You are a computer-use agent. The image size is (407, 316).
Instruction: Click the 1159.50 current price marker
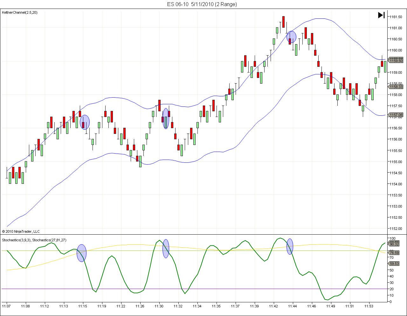[396, 60]
